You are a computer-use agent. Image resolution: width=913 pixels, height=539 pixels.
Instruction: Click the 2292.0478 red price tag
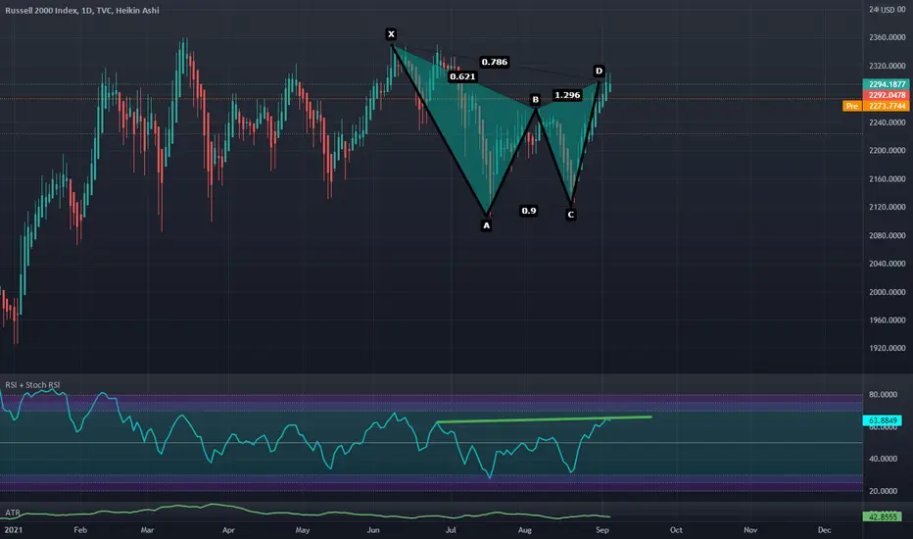tap(887, 95)
